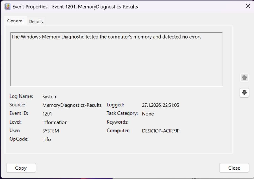Image resolution: width=254 pixels, height=179 pixels.
Task: Click the Event ID value 1201
Action: click(x=47, y=114)
